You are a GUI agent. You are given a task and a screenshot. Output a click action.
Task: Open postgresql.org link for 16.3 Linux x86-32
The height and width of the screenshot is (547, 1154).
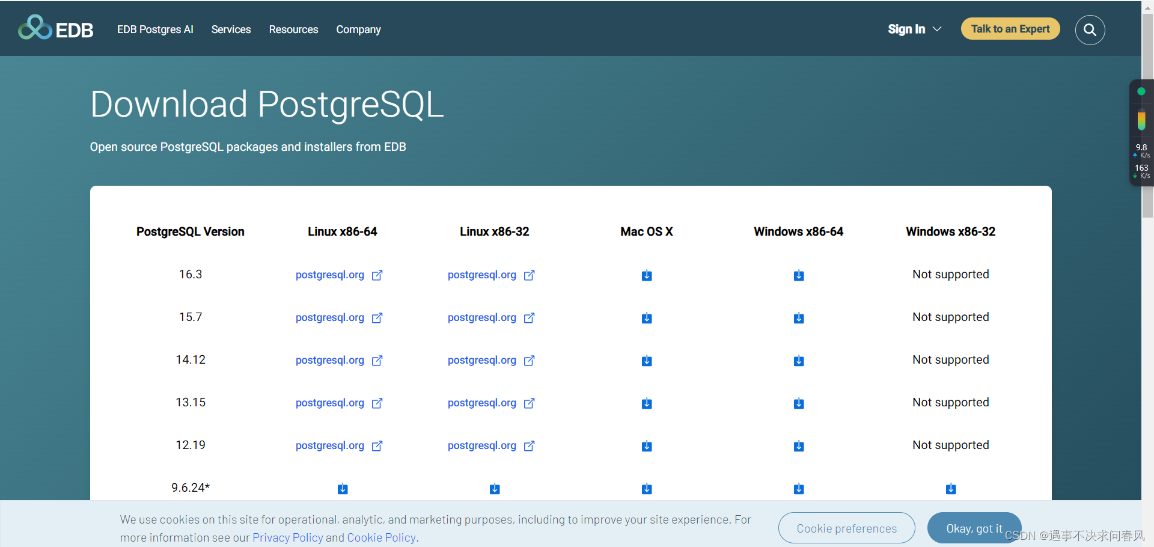pyautogui.click(x=491, y=275)
